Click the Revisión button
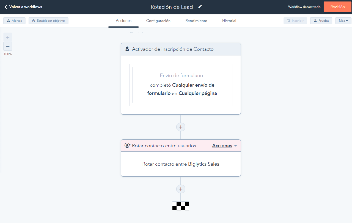The image size is (352, 223). coord(337,7)
